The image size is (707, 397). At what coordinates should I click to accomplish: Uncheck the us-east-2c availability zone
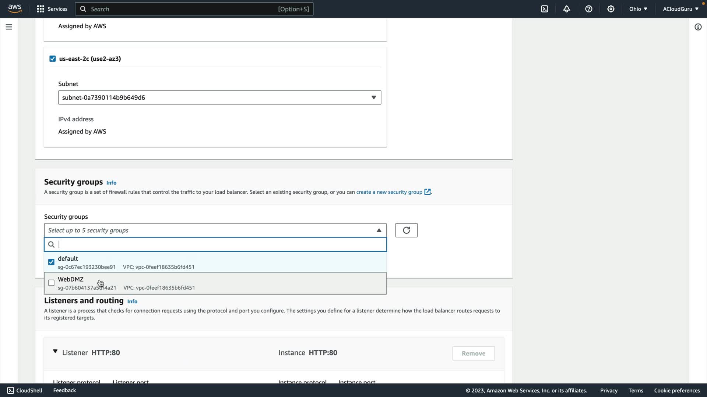point(53,59)
